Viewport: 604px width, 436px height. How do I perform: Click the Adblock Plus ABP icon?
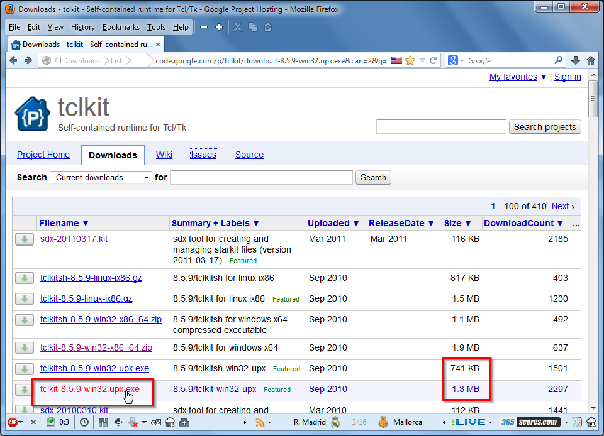[12, 422]
